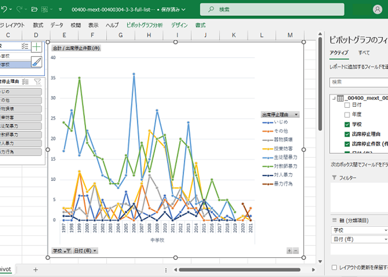Viewport: 388px width, 277px height.
Task: Open the 校閲 ribbon tab
Action: 76,25
